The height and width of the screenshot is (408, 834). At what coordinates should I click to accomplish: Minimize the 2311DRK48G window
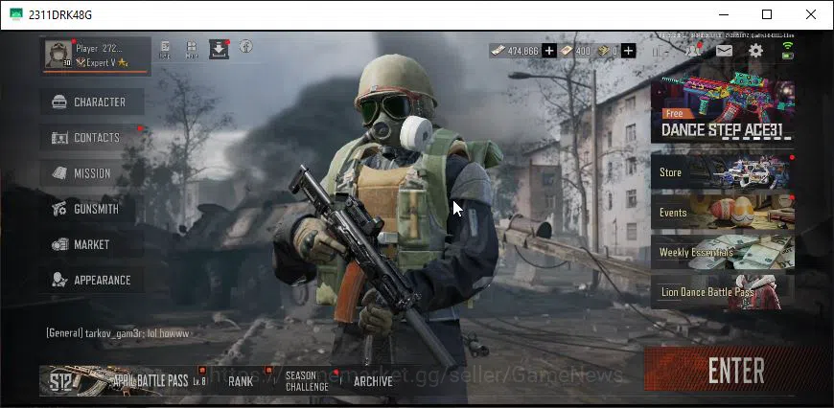723,14
